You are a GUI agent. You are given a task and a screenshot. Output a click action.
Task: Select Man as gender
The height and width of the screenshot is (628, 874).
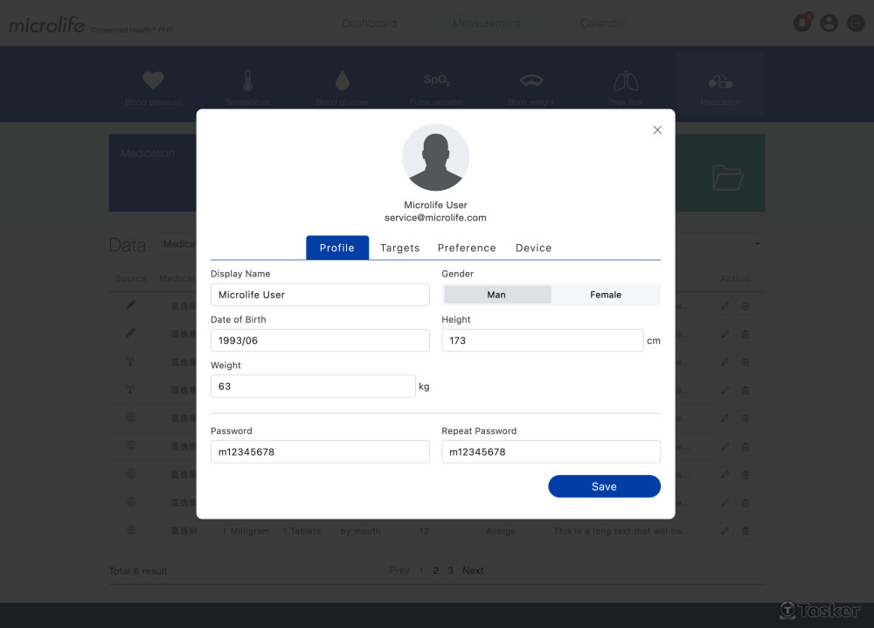pos(496,295)
